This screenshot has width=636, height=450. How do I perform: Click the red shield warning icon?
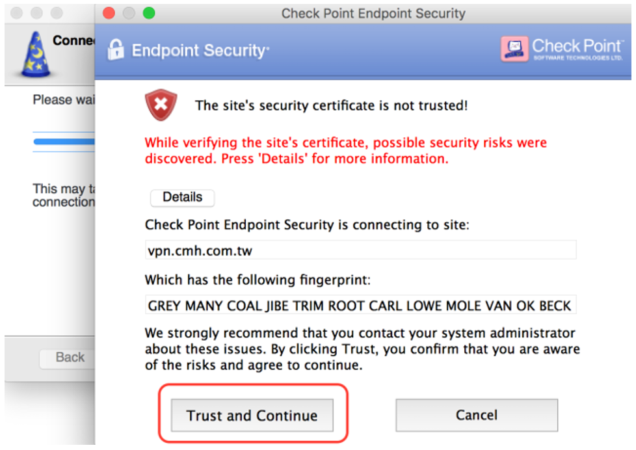(161, 105)
